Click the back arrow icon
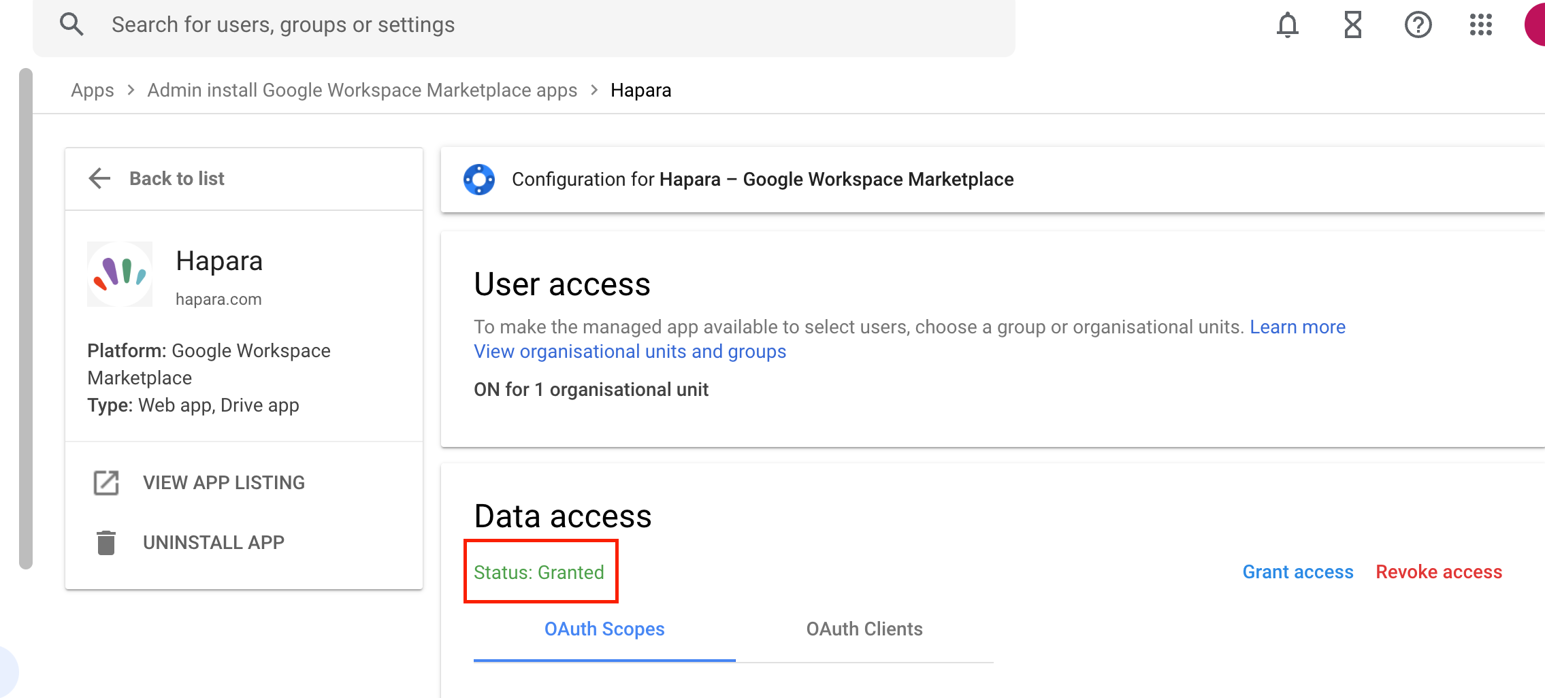This screenshot has width=1545, height=698. click(99, 178)
